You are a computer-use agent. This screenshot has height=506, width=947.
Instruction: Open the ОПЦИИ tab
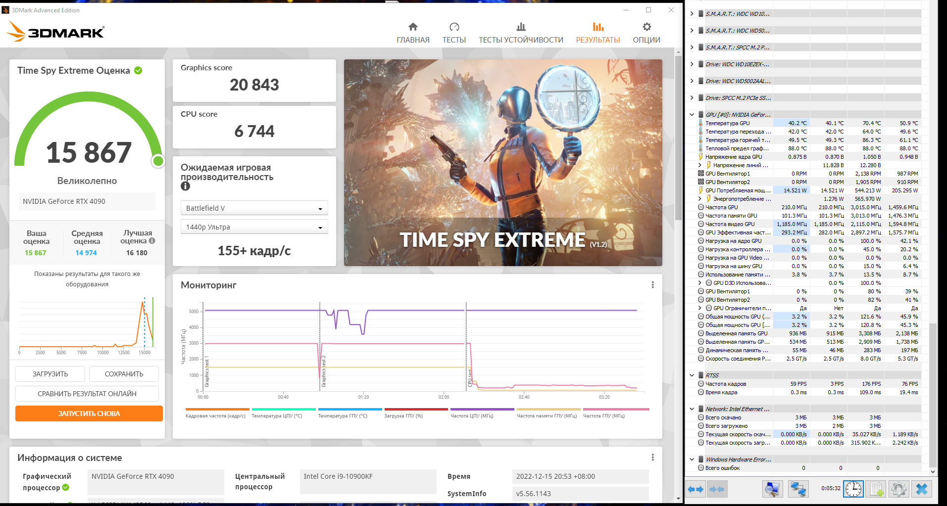click(647, 33)
